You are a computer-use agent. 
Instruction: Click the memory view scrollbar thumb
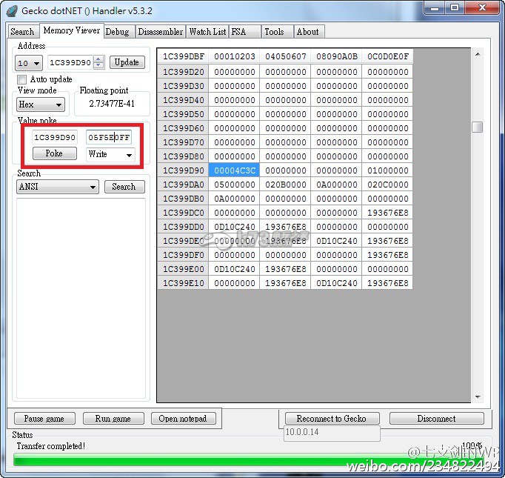tap(477, 127)
